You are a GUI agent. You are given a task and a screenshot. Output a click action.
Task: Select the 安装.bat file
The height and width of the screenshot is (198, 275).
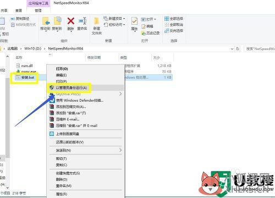pyautogui.click(x=28, y=78)
